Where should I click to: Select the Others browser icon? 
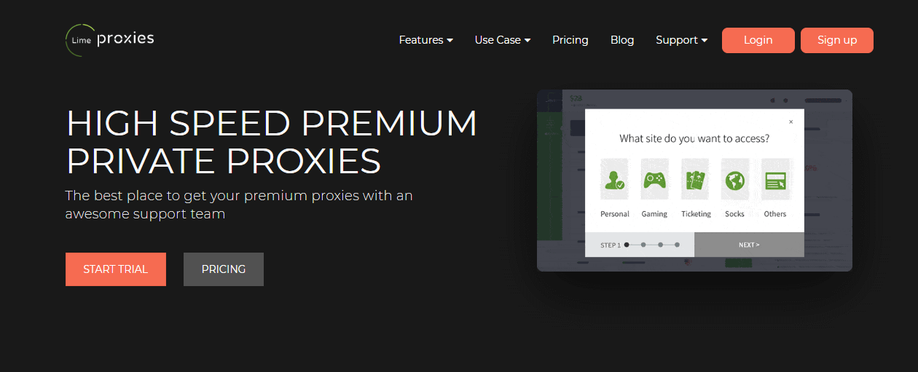(x=775, y=179)
